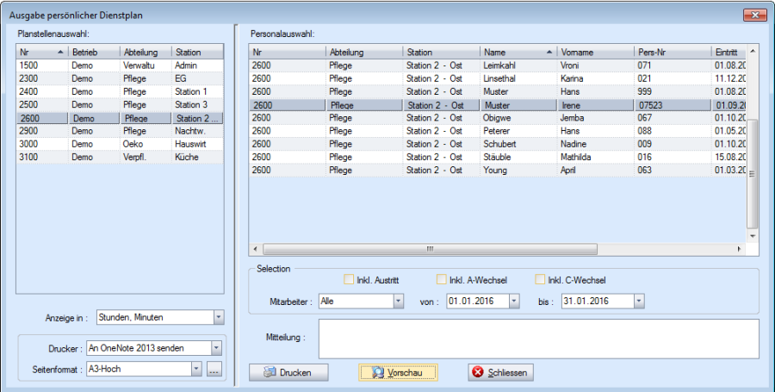Expand the bis date picker dropdown
Screen dimensions: 775x392
point(638,302)
